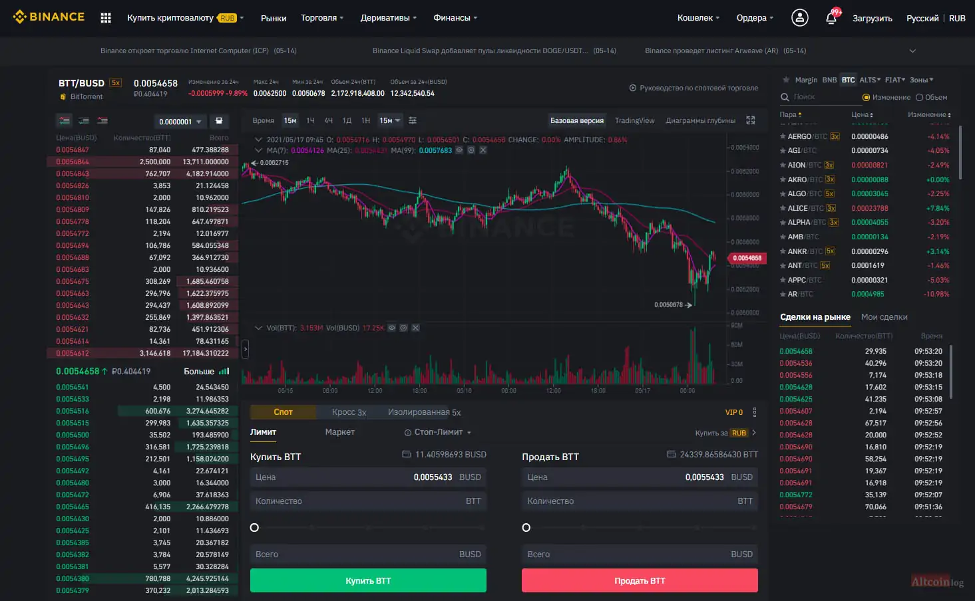Collapse the candlestick OHLC legend chevron
Viewport: 975px width, 601px height.
coord(259,140)
